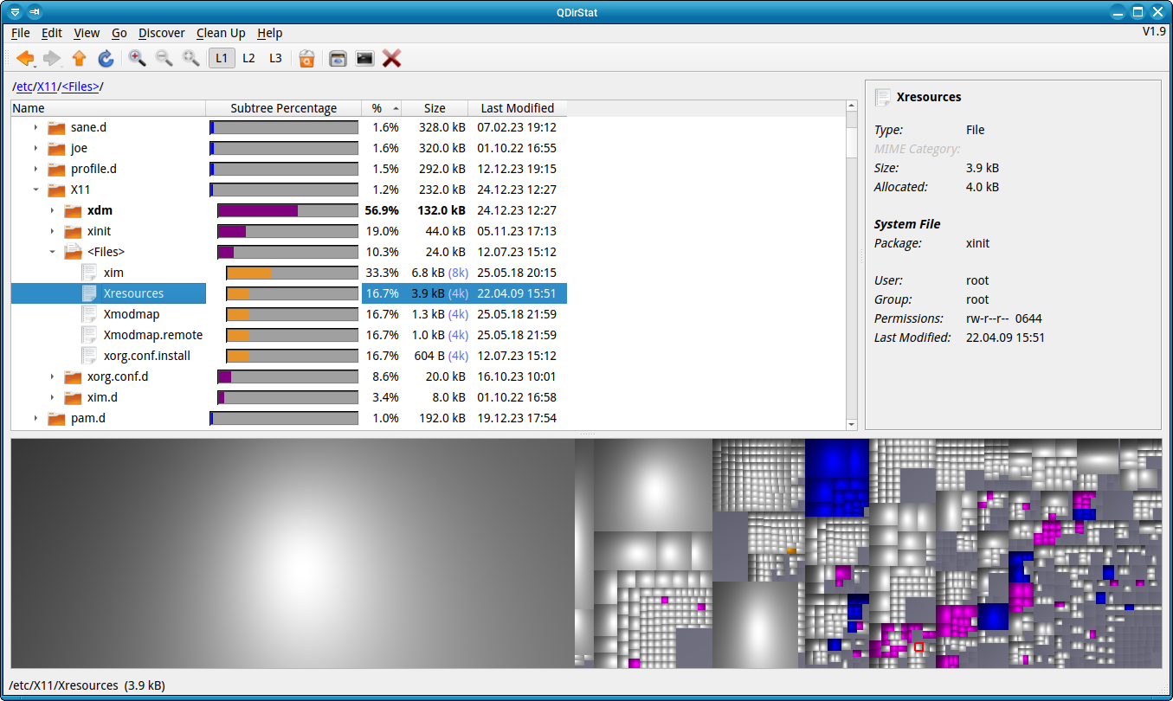Reset treemap zoom
This screenshot has height=701, width=1173.
pos(190,58)
